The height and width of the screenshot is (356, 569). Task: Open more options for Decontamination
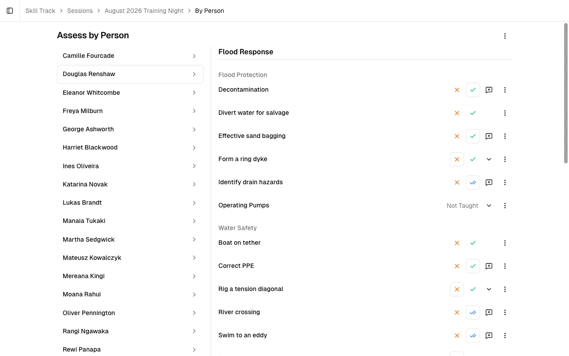505,90
